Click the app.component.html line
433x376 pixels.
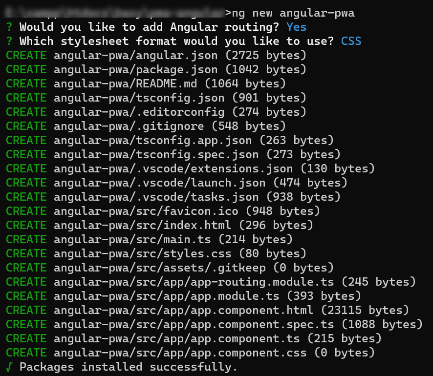coord(207,310)
